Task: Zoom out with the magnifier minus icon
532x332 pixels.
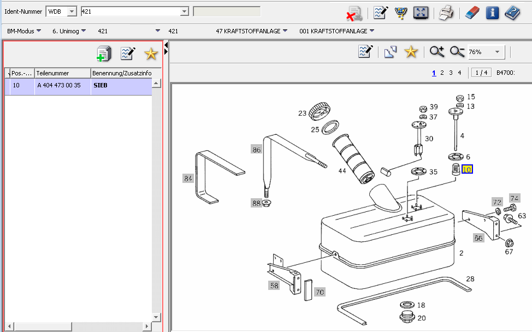Action: [x=457, y=52]
